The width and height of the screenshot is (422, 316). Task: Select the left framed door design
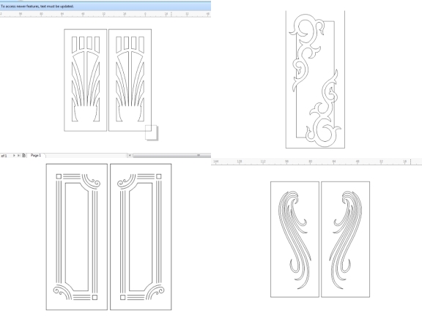77,237
